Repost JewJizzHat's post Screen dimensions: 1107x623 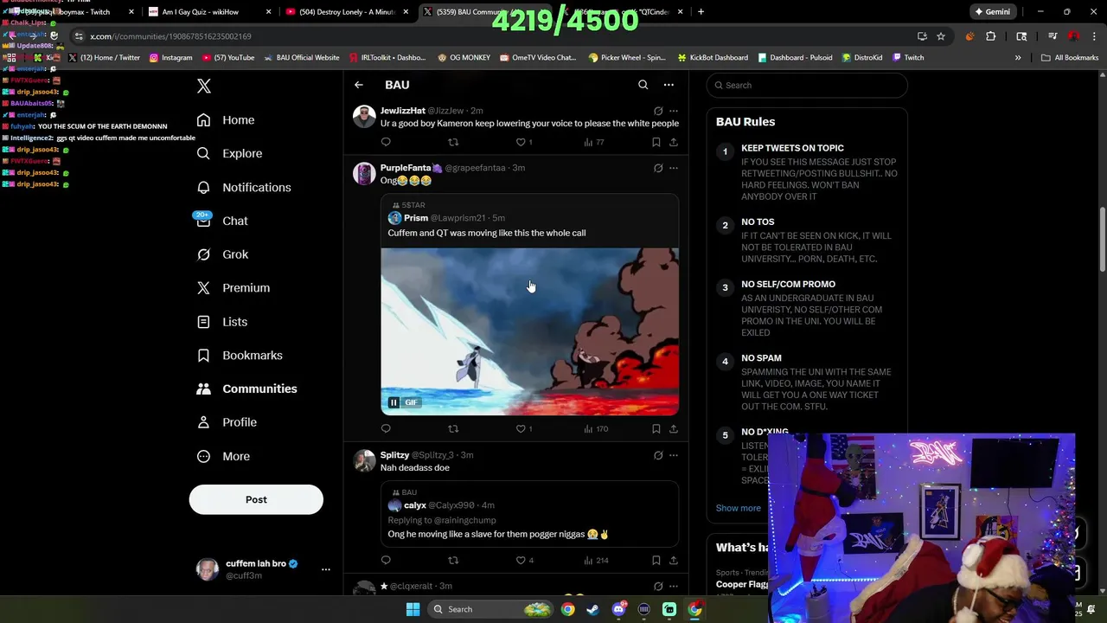453,142
